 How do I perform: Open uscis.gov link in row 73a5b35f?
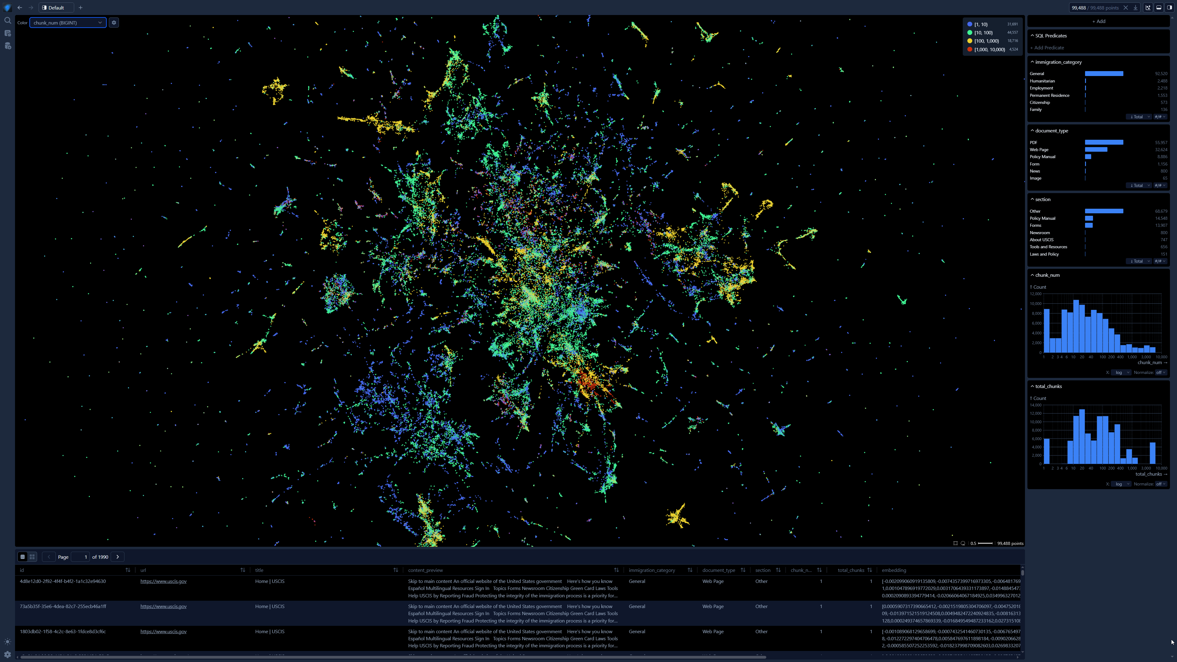pyautogui.click(x=163, y=606)
